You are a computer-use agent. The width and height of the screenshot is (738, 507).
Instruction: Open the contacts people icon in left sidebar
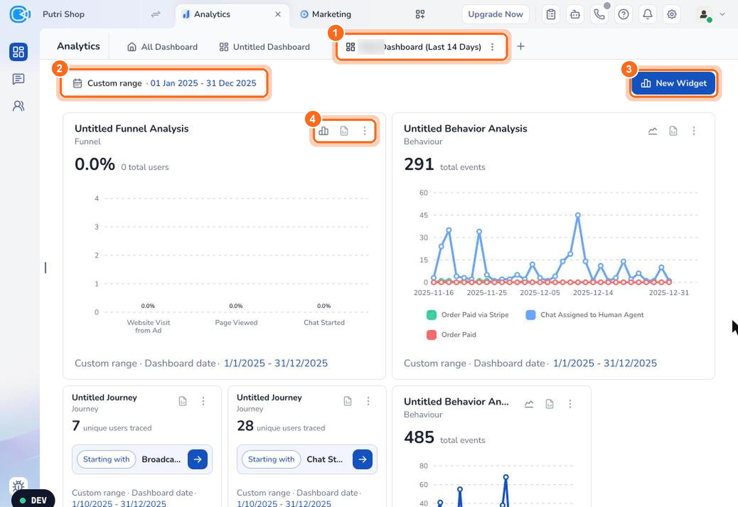(x=18, y=106)
